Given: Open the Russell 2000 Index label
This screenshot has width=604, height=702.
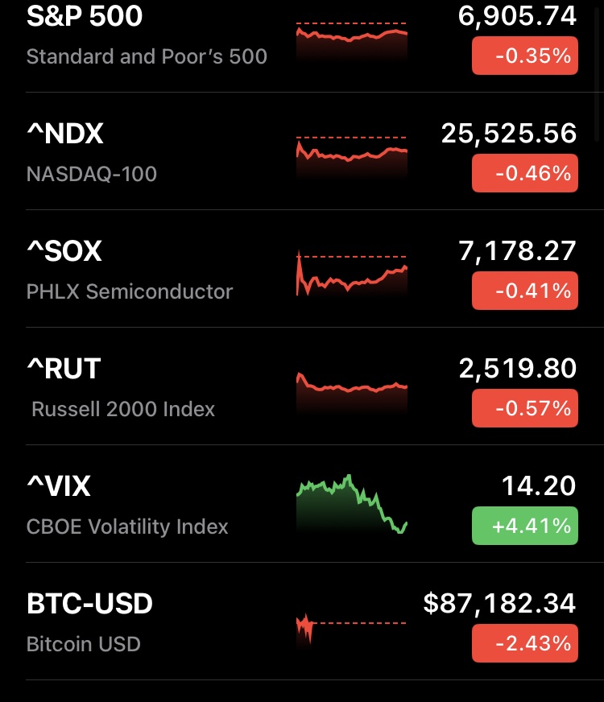Looking at the screenshot, I should pos(123,409).
